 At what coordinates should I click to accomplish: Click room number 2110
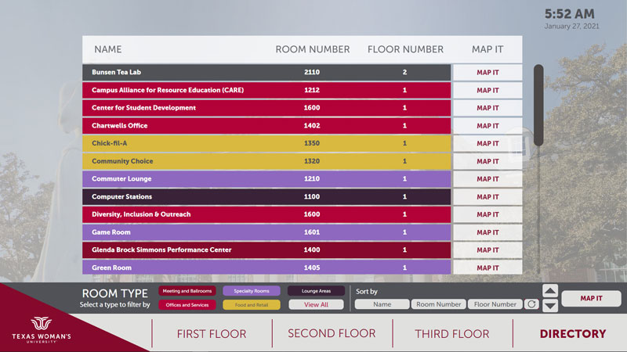312,72
